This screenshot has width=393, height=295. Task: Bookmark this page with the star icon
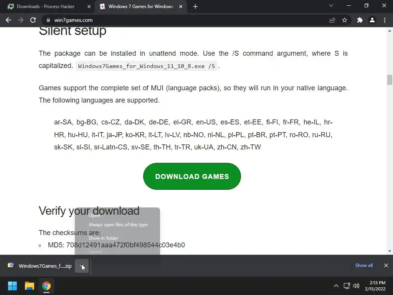[345, 20]
